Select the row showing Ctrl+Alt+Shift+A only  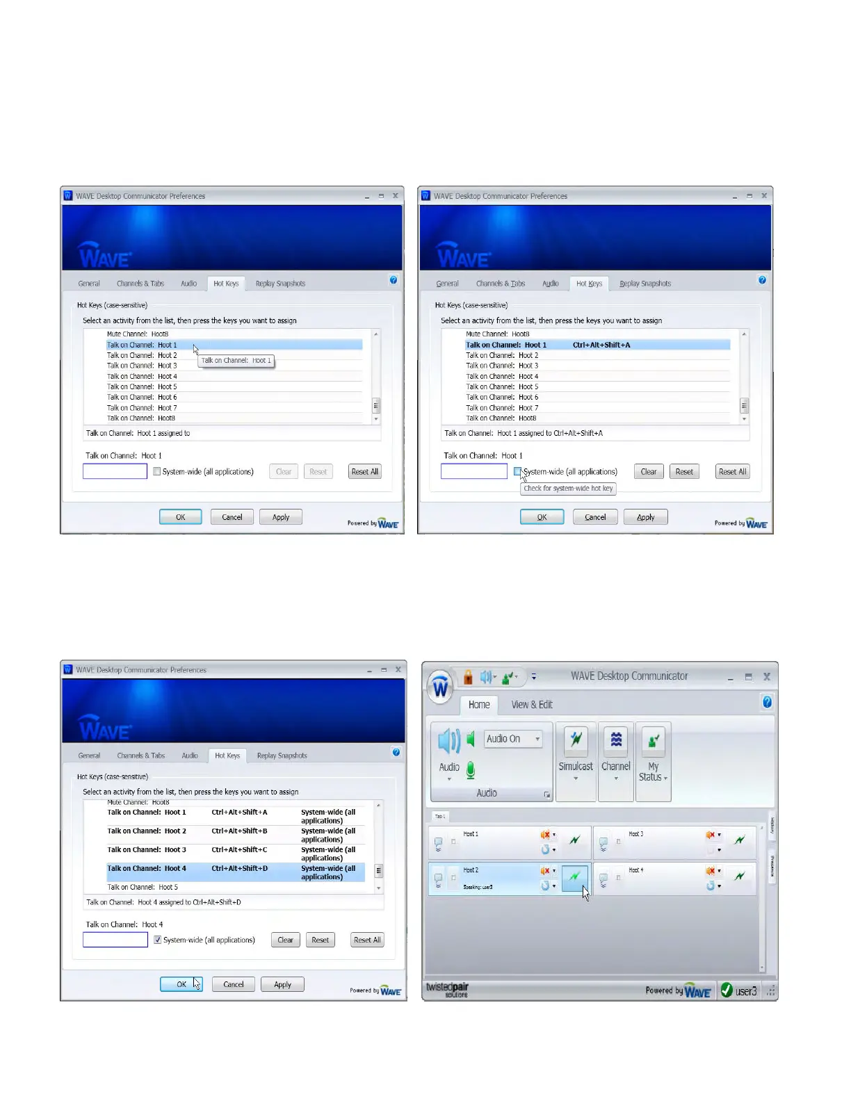click(x=597, y=345)
